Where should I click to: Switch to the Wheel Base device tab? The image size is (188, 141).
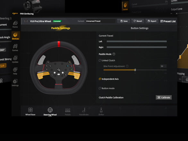30,112
